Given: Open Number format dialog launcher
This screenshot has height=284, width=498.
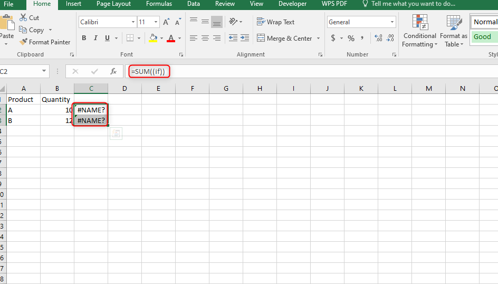Looking at the screenshot, I should click(394, 55).
